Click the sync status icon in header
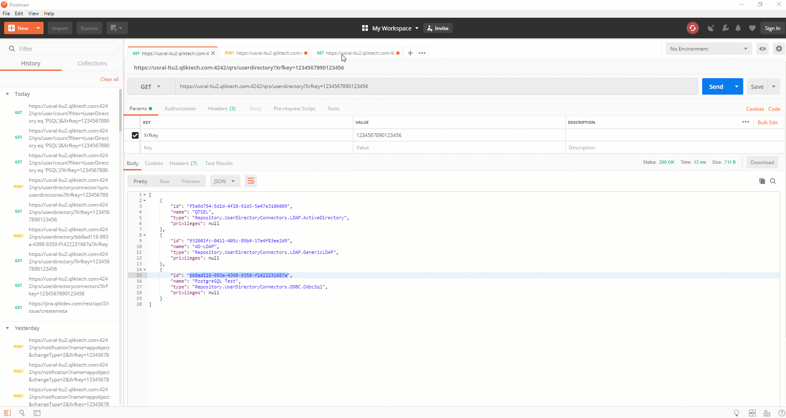 point(692,28)
